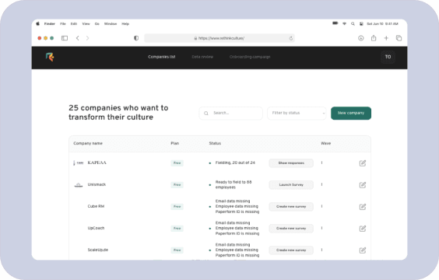
Task: Click the Free plan badge for KAPEAA
Action: (x=177, y=163)
